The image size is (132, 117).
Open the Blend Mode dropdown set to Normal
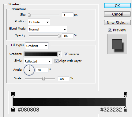[47, 29]
